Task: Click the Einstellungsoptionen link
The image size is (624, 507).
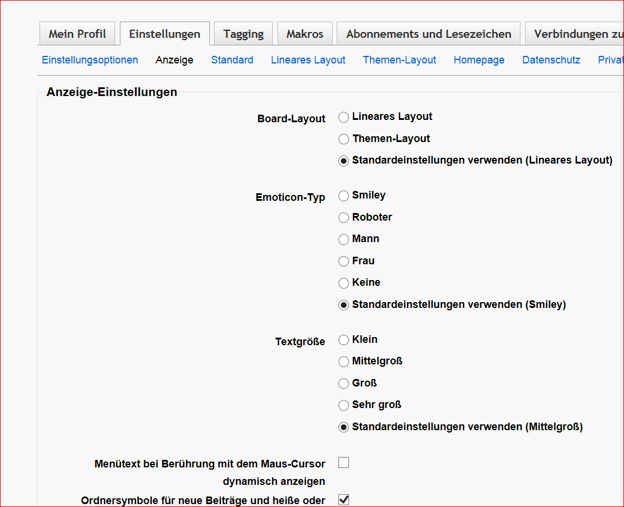Action: (x=90, y=60)
